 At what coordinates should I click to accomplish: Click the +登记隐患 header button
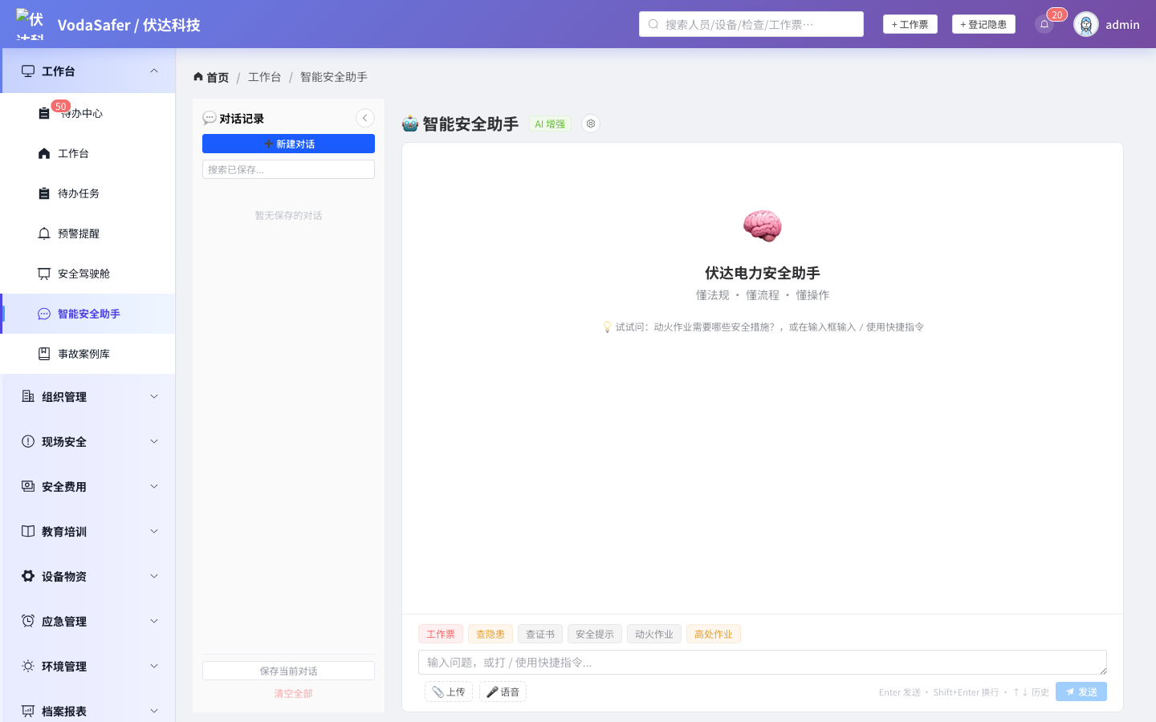pyautogui.click(x=983, y=24)
